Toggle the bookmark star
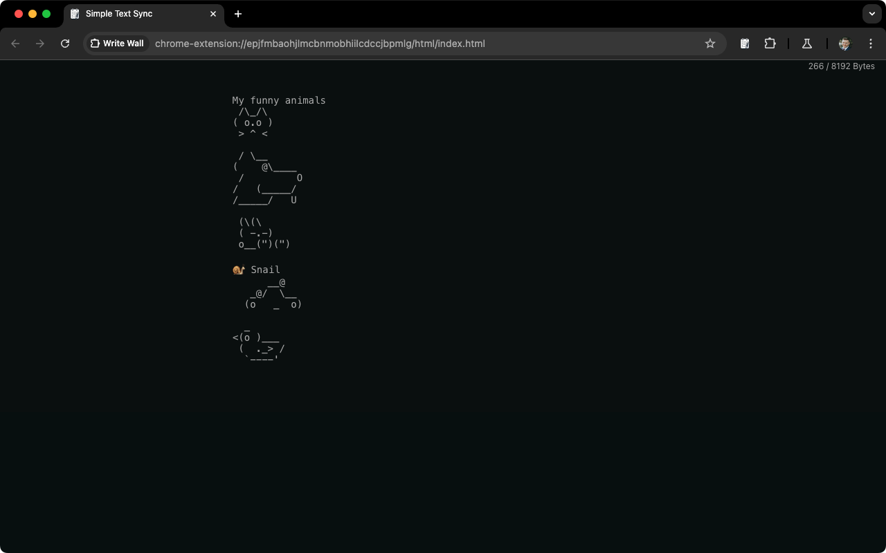The width and height of the screenshot is (886, 553). pyautogui.click(x=710, y=44)
